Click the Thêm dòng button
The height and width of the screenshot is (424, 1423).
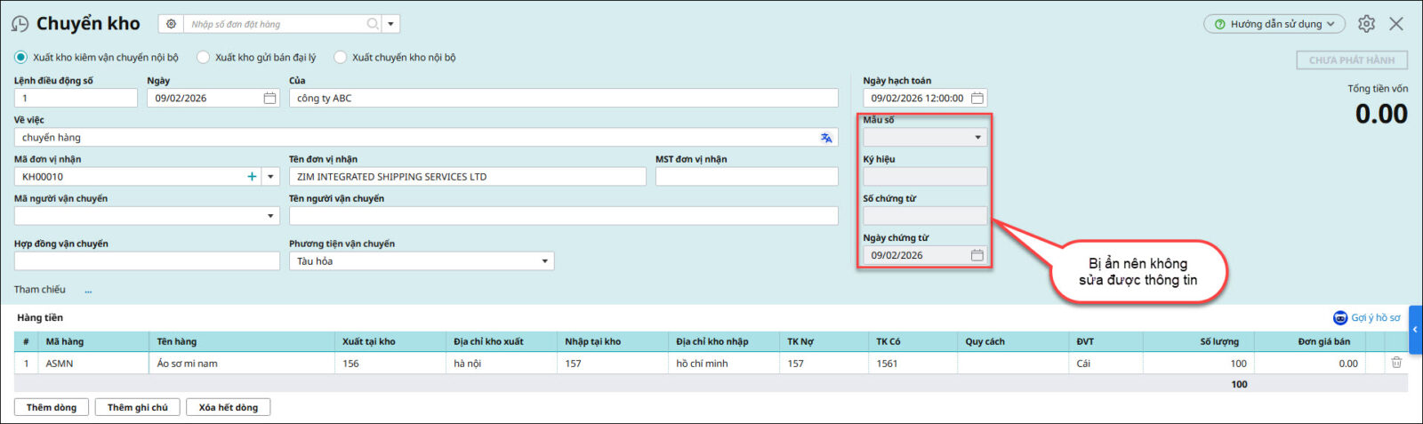52,407
